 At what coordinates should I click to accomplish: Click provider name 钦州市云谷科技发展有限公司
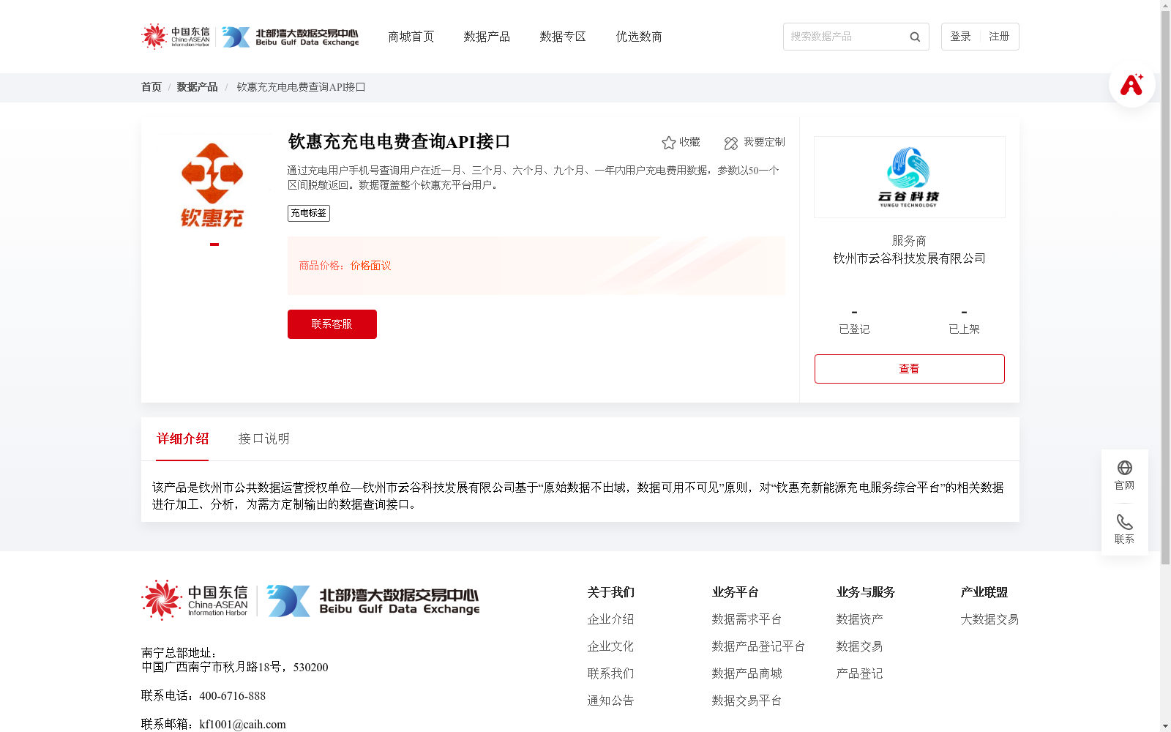point(909,258)
